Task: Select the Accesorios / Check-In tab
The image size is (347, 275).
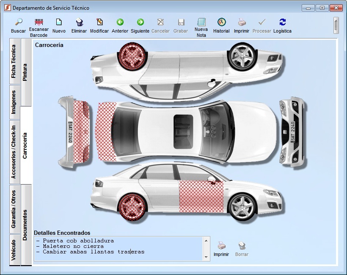Action: [x=14, y=152]
